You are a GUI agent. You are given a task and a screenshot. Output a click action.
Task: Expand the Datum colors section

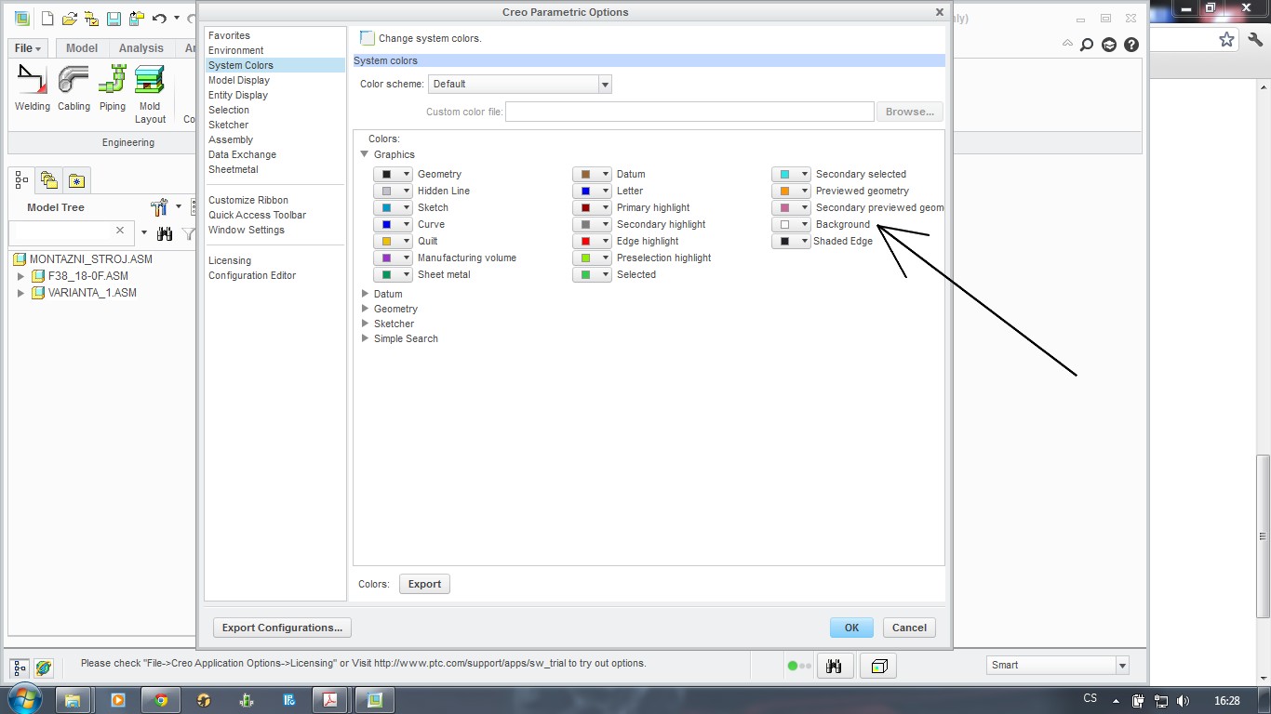coord(365,294)
